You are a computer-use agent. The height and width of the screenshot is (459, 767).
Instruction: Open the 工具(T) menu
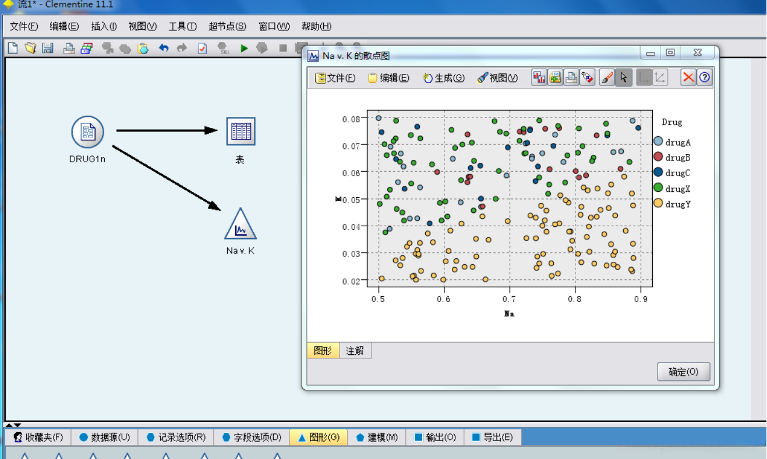(182, 26)
